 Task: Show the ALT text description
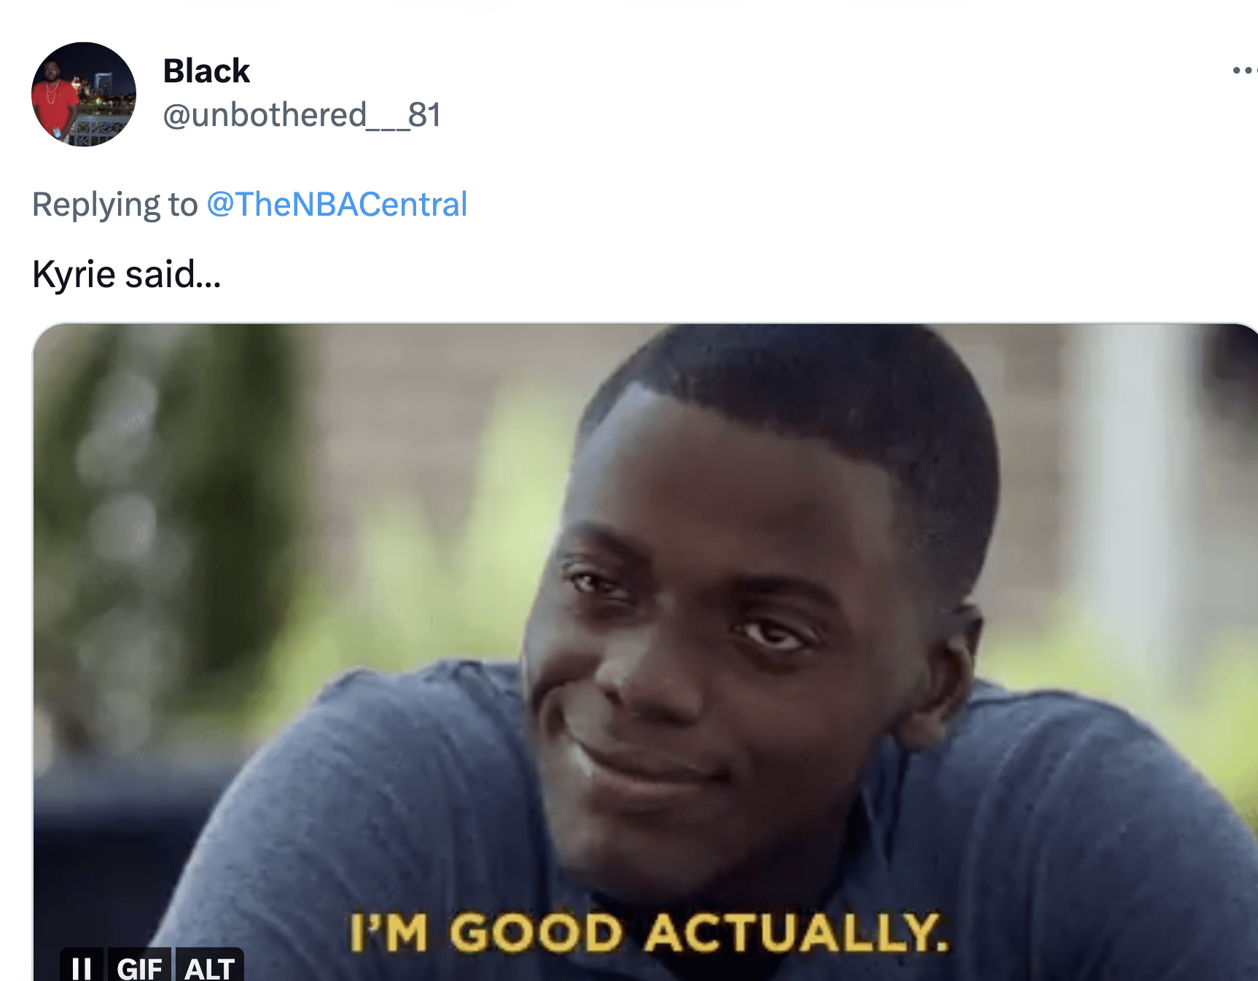pyautogui.click(x=209, y=966)
